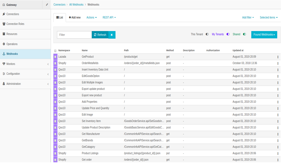This screenshot has width=281, height=164.
Task: Open row menu for Export update product
Action: coord(278,89)
